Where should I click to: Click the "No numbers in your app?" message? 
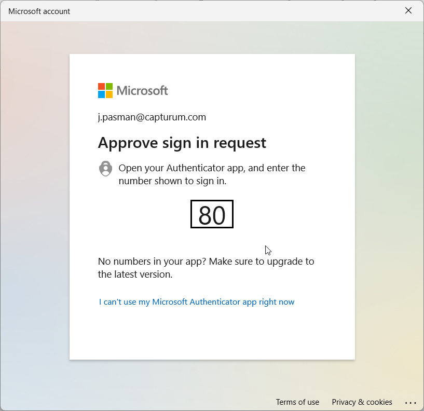coord(206,268)
